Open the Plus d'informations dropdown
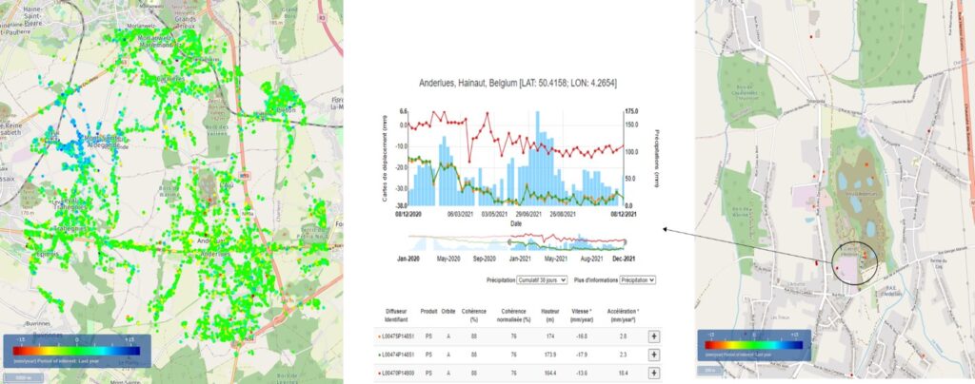Screen dimensions: 975x384 pyautogui.click(x=637, y=280)
